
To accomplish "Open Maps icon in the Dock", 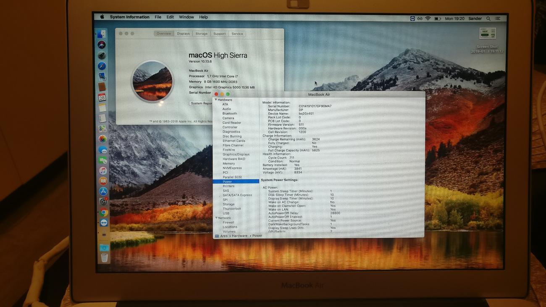I will [x=102, y=129].
